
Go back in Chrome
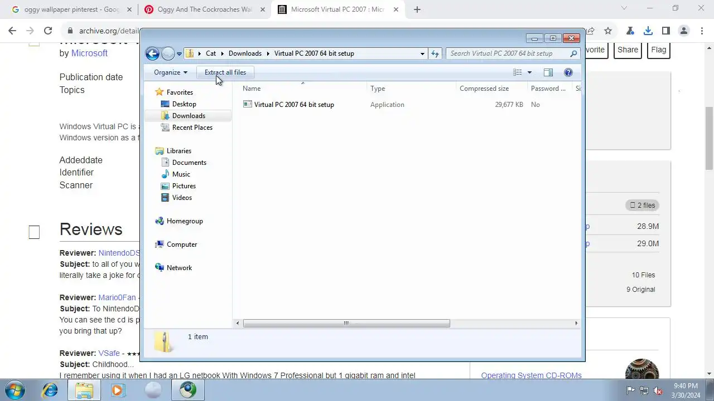(12, 31)
